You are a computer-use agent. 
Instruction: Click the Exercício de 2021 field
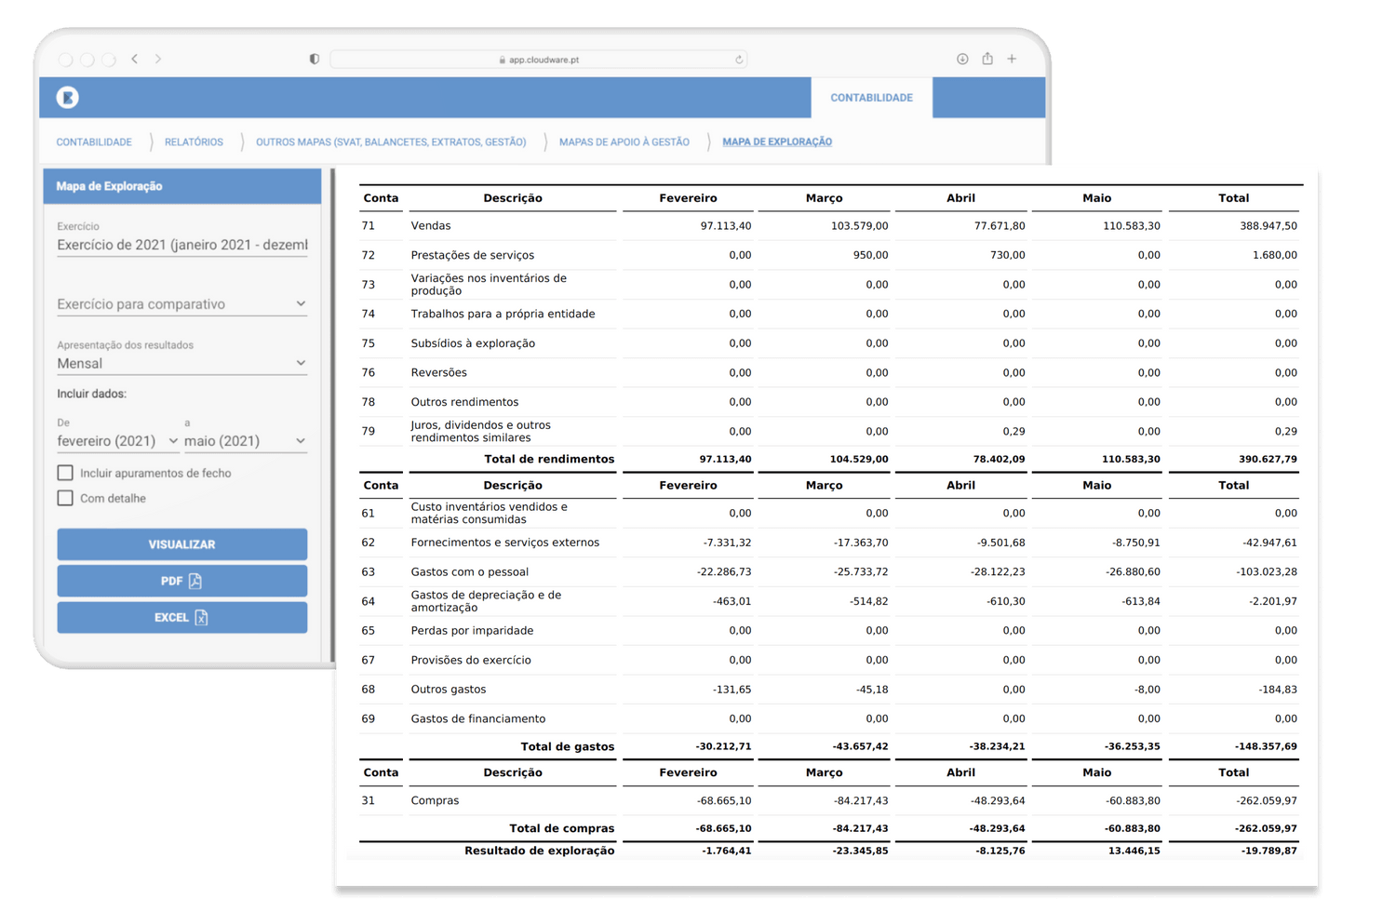click(182, 245)
